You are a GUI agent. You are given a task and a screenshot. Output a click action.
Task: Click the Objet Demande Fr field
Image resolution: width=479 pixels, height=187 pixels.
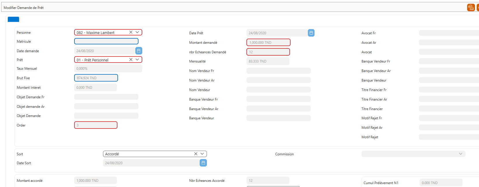106,97
